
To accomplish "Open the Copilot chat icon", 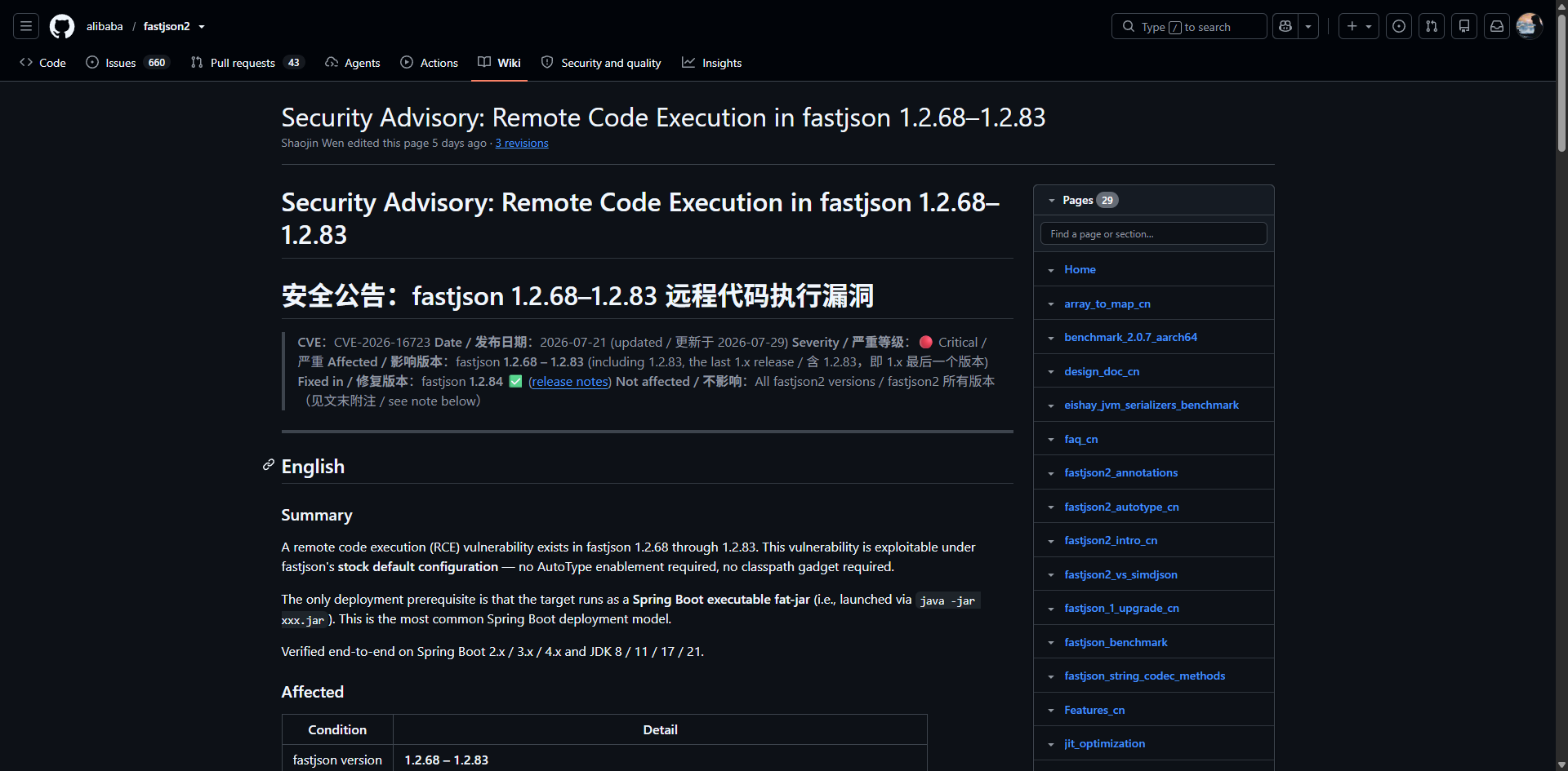I will pyautogui.click(x=1285, y=26).
